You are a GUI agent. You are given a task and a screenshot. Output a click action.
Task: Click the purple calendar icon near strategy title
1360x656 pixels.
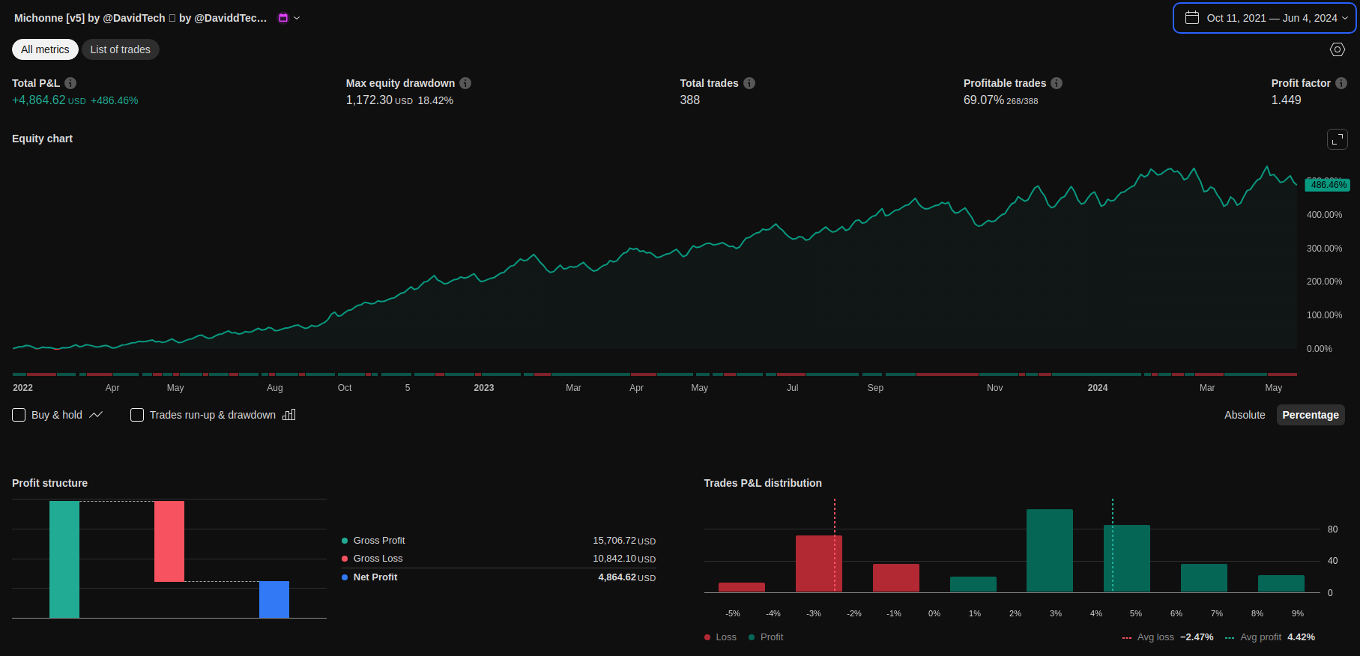pos(283,18)
